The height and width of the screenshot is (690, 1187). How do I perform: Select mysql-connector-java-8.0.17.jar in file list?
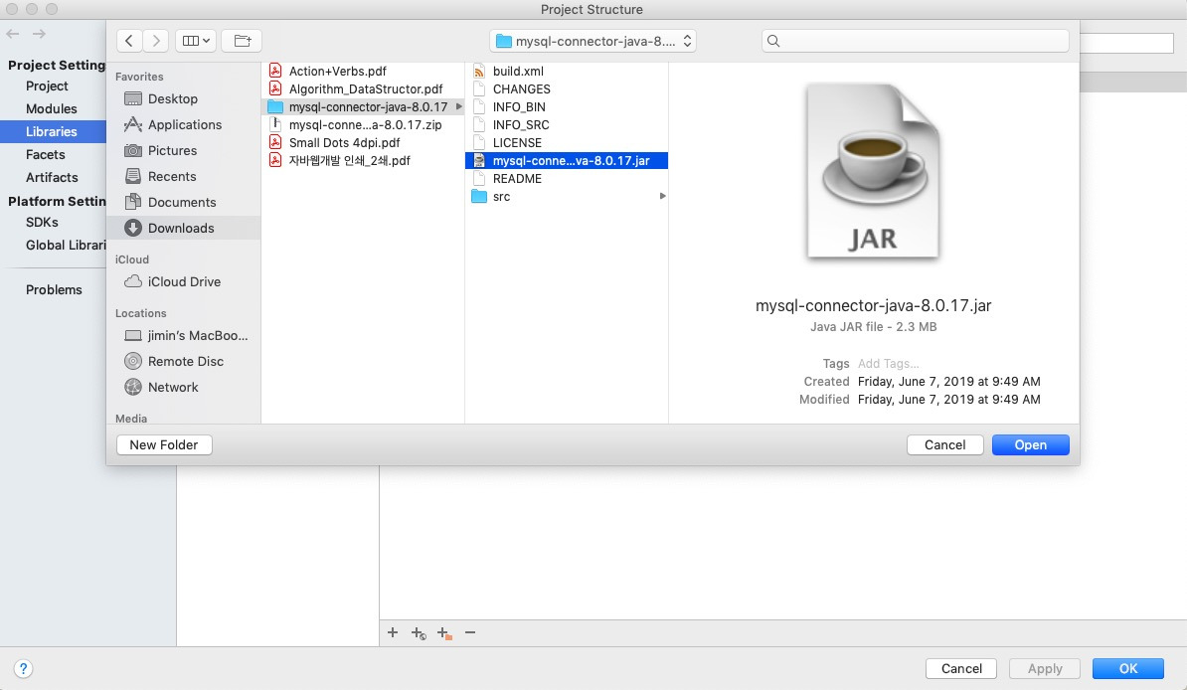pyautogui.click(x=567, y=161)
